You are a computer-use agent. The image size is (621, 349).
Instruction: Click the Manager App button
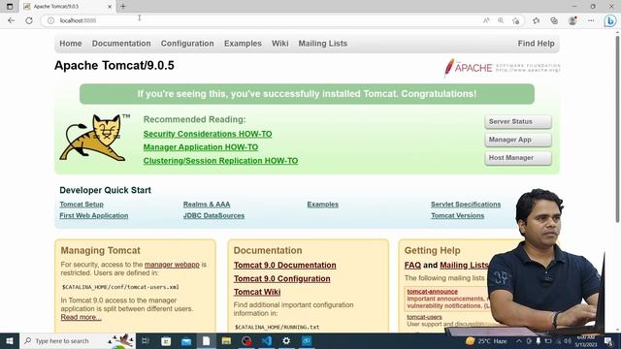(518, 140)
